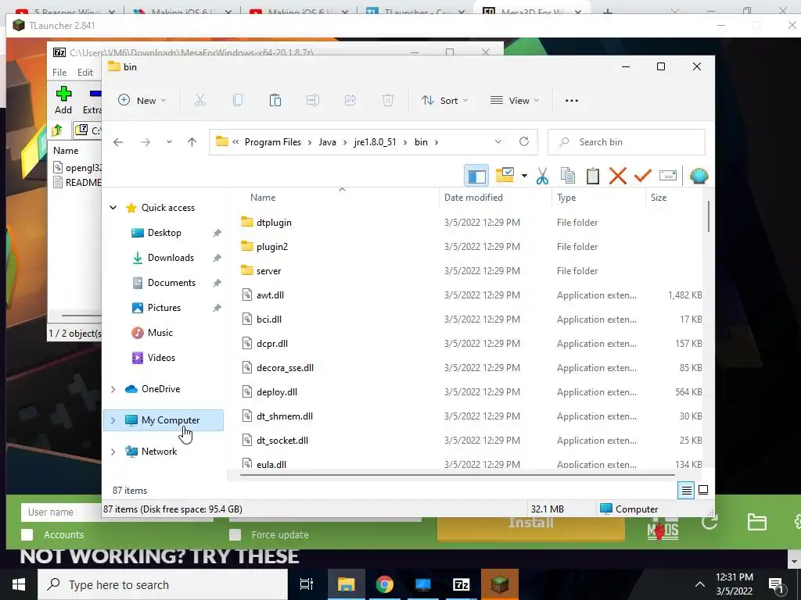Click the folder options icon with checkmark
Screen dimensions: 801x600
[x=505, y=176]
